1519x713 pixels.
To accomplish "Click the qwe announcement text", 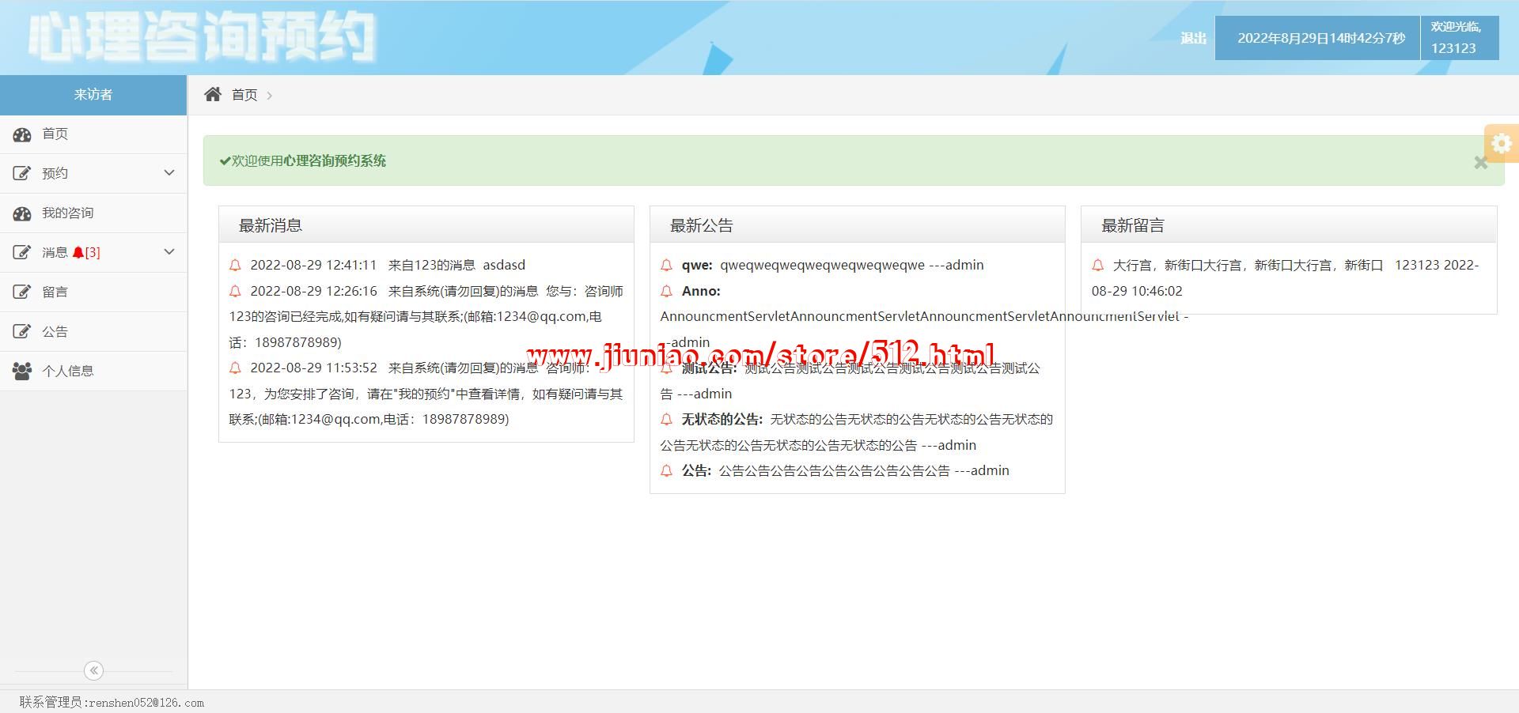I will tap(833, 266).
